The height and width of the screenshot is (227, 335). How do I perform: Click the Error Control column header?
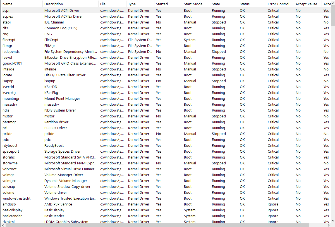pyautogui.click(x=280, y=4)
